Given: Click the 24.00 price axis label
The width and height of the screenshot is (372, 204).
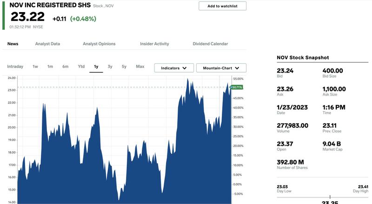Looking at the screenshot, I should pyautogui.click(x=12, y=78).
